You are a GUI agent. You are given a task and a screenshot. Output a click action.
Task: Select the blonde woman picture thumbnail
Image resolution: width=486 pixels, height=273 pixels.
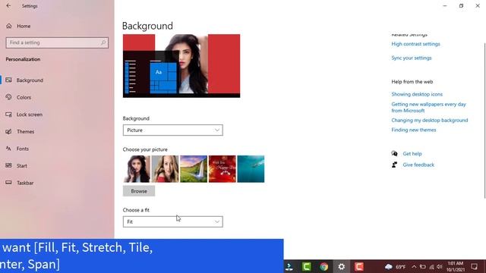pos(165,169)
